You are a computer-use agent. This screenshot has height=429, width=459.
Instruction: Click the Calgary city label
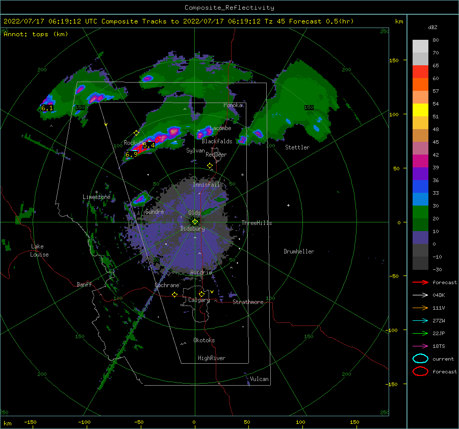[199, 300]
